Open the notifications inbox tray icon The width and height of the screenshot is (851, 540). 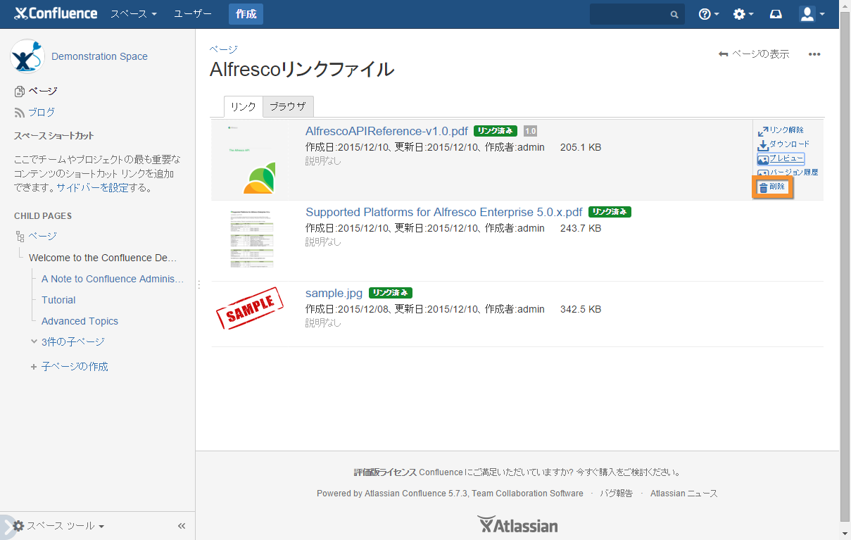point(776,14)
